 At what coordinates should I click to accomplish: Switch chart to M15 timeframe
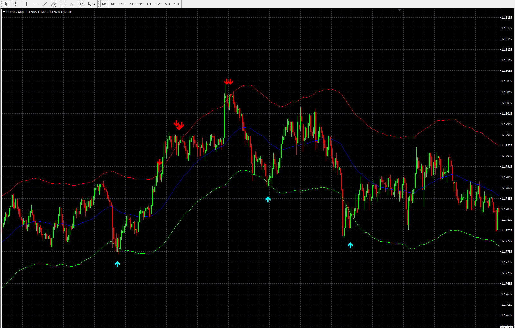122,4
